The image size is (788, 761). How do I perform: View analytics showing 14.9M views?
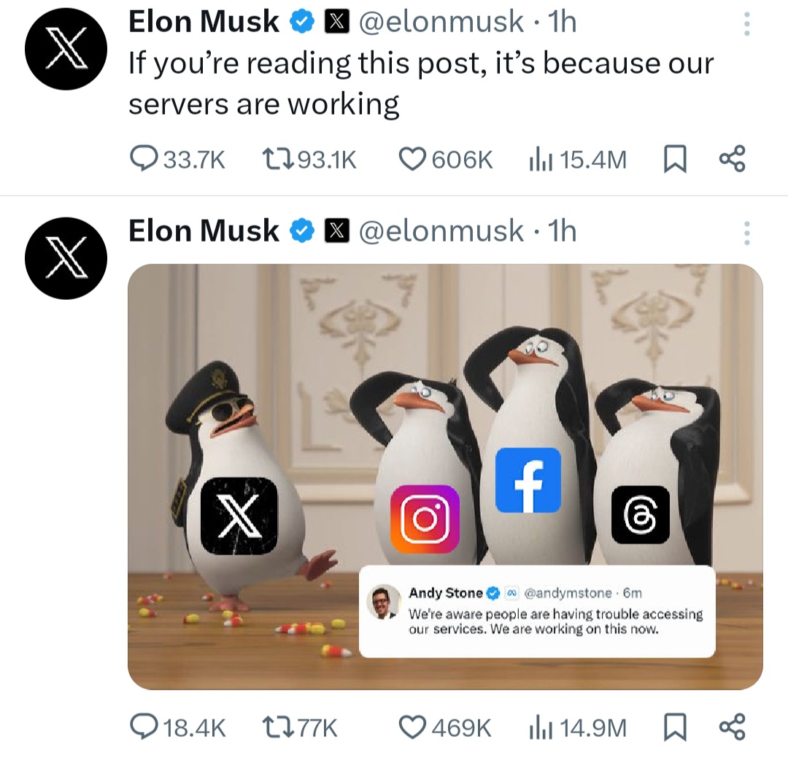click(539, 727)
